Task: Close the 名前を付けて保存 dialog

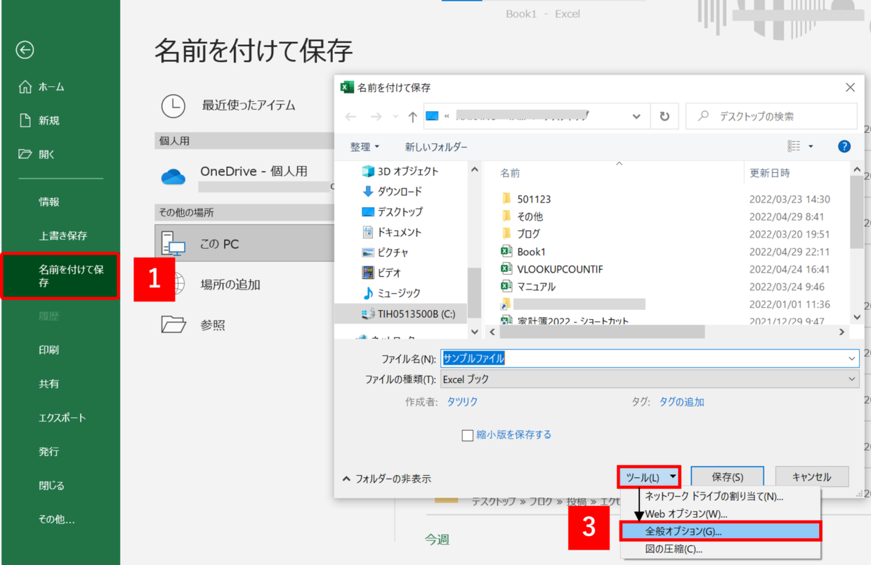Action: click(850, 88)
